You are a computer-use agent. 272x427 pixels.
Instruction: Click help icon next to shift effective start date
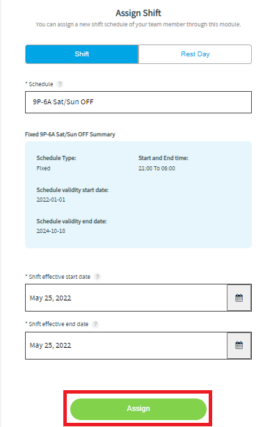[97, 277]
